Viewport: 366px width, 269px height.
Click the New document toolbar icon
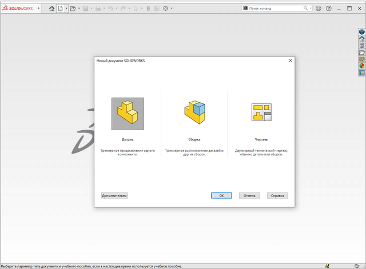click(60, 9)
